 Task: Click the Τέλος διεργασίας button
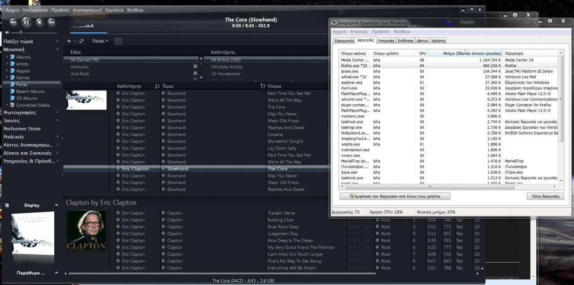(x=545, y=196)
